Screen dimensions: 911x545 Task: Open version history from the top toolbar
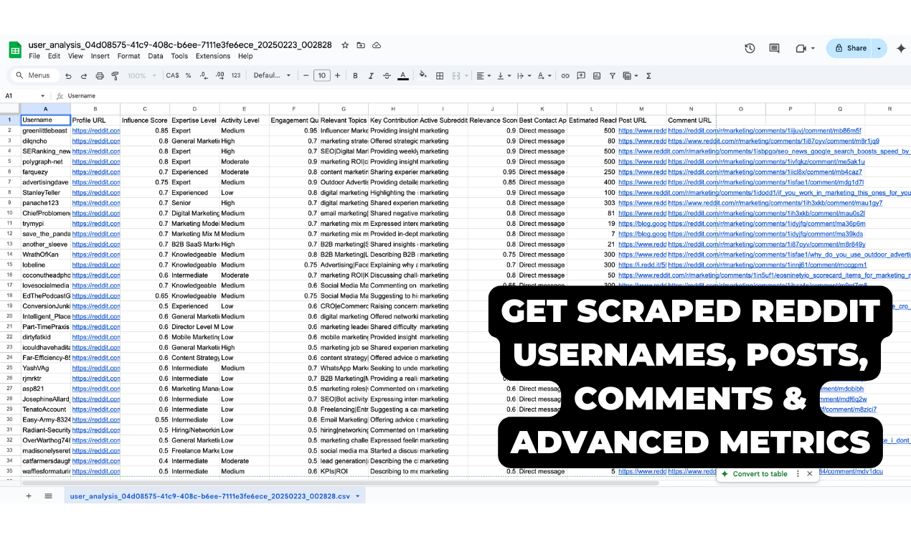tap(750, 48)
